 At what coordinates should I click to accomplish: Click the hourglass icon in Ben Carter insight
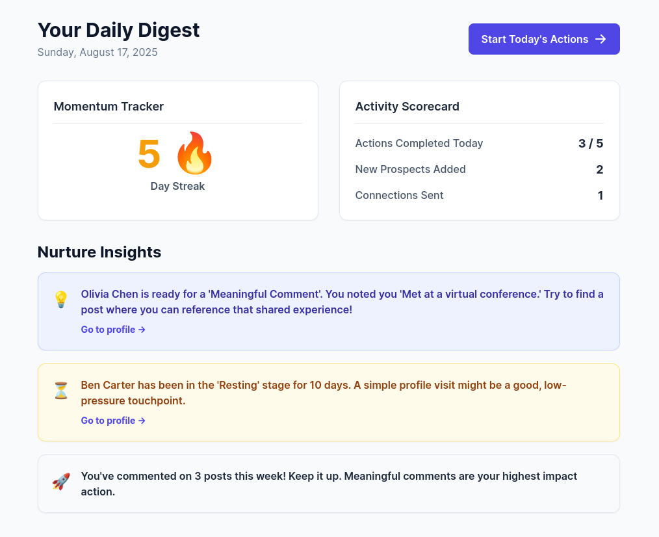coord(61,391)
